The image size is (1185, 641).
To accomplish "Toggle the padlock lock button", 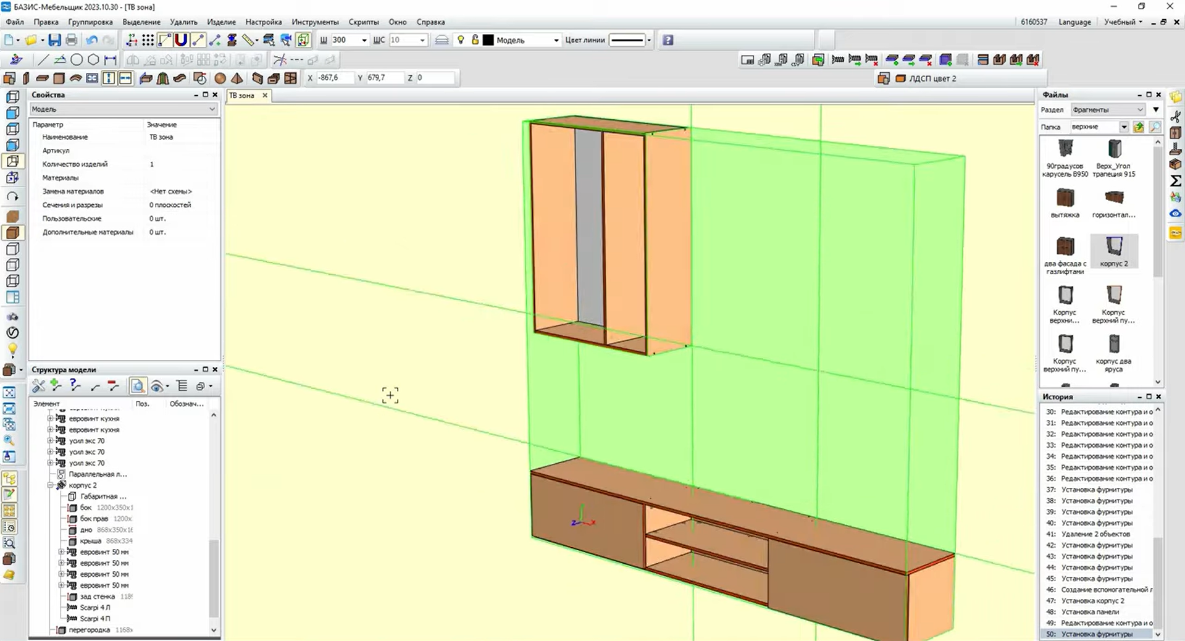I will [475, 40].
